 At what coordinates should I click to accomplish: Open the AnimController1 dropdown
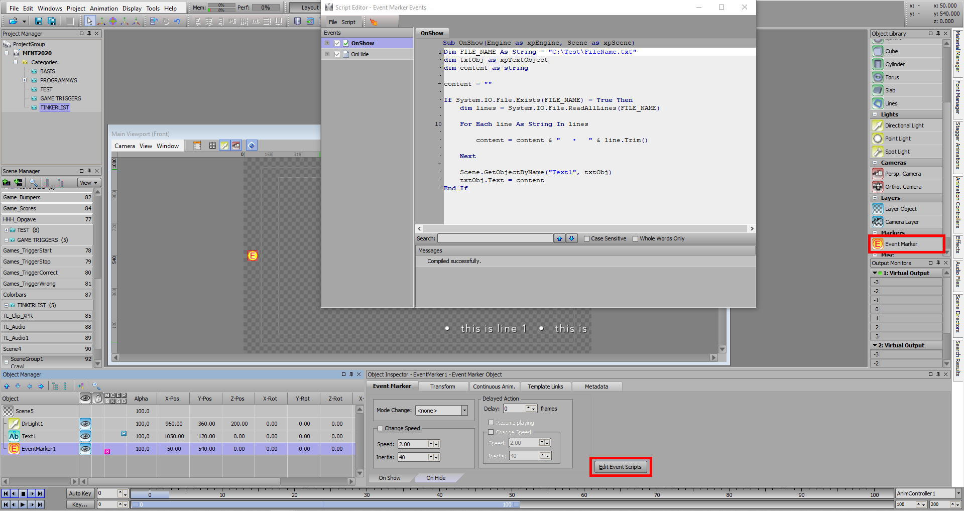coord(958,494)
